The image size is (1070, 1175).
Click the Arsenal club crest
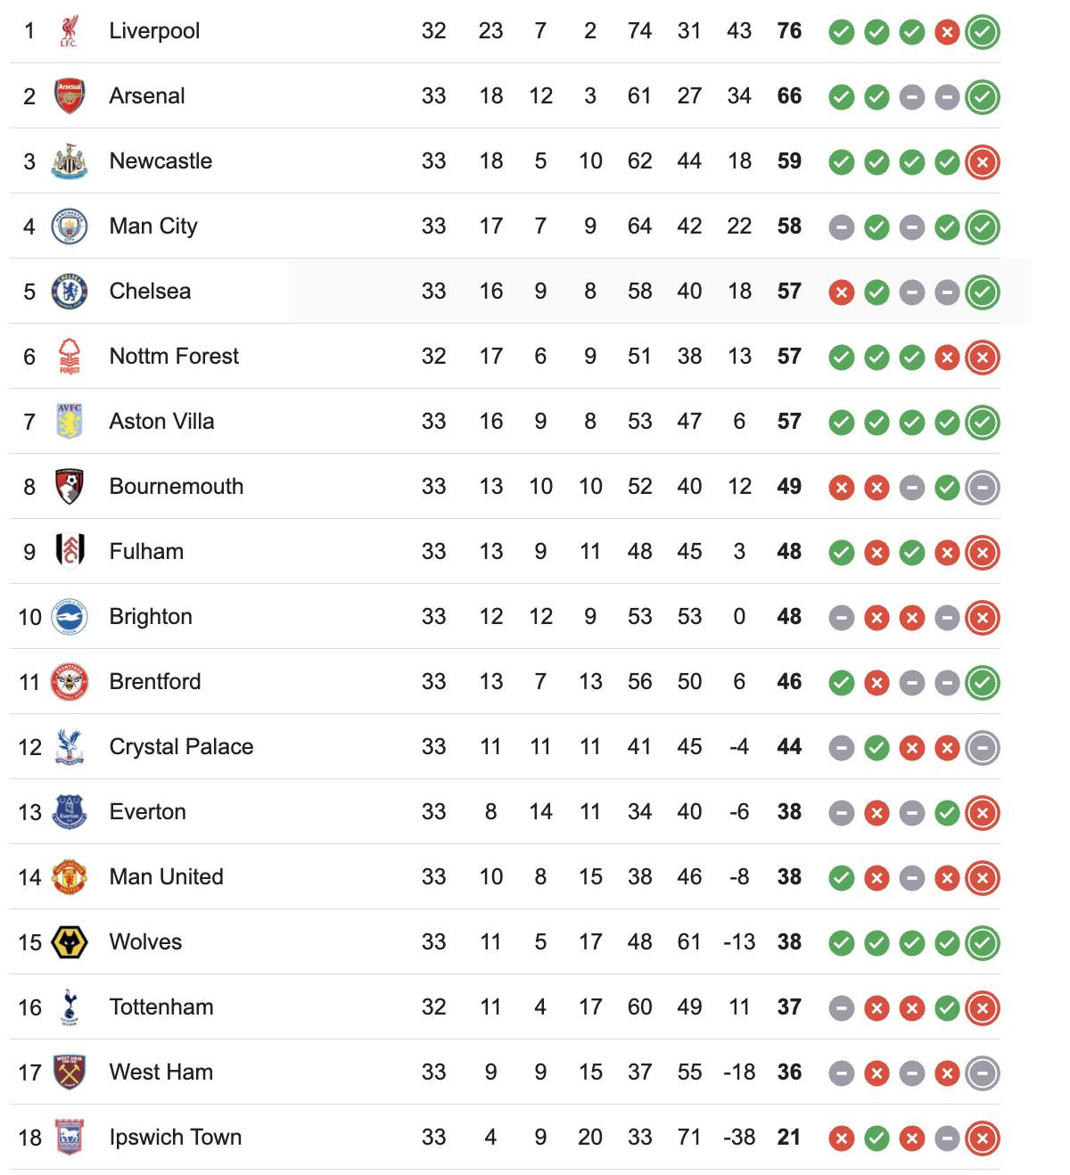(x=69, y=96)
